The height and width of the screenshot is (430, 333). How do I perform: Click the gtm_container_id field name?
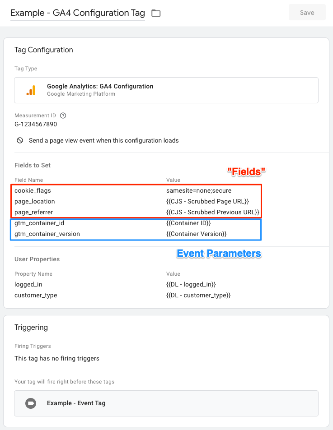pyautogui.click(x=39, y=223)
